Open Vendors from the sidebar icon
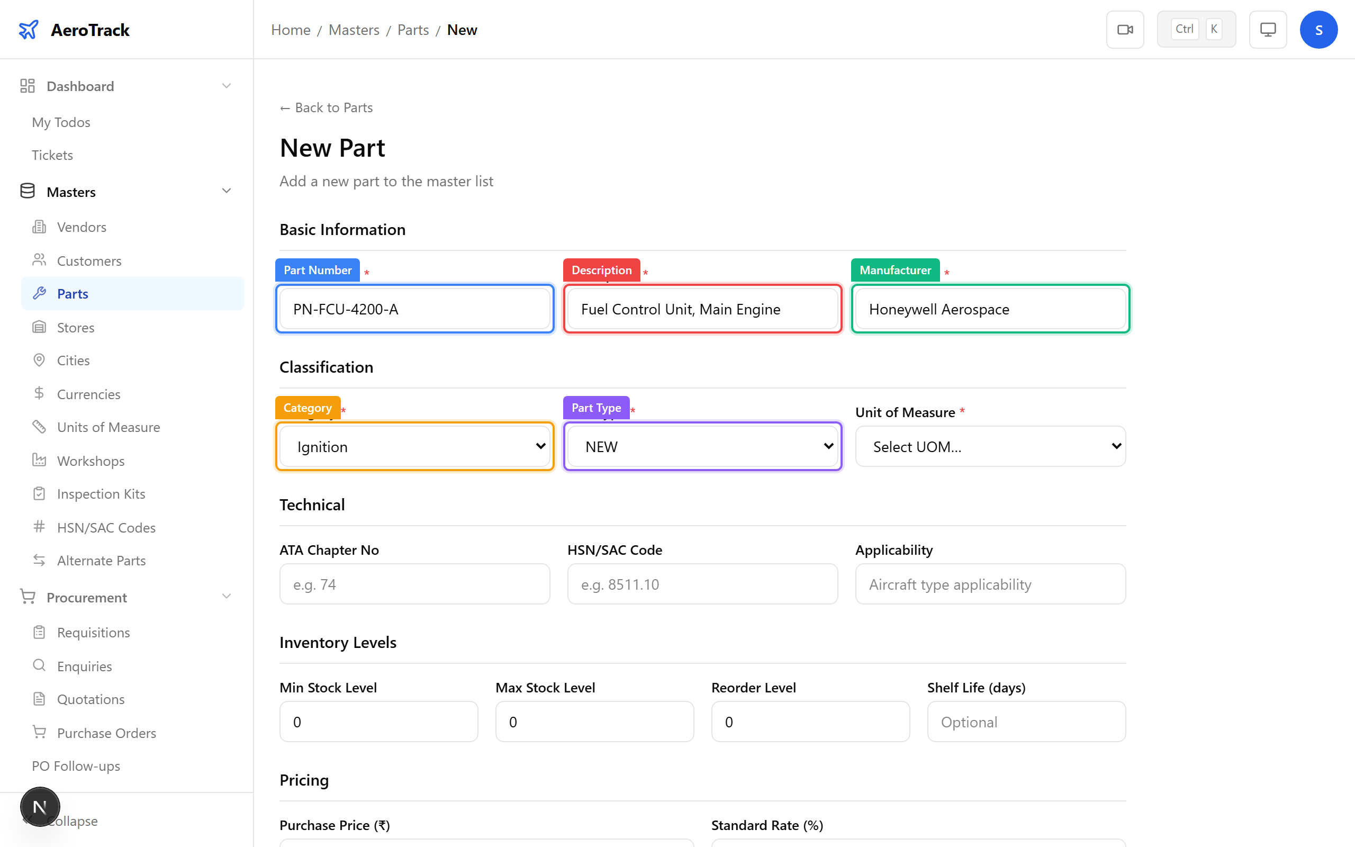1355x847 pixels. pos(39,227)
